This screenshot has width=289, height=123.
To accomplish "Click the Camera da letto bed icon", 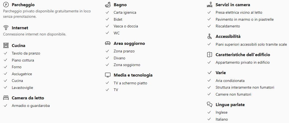I will [6, 98].
